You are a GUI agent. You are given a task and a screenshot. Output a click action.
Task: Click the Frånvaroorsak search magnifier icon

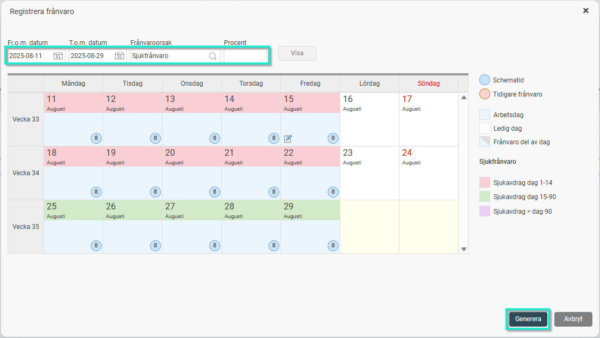click(x=212, y=56)
